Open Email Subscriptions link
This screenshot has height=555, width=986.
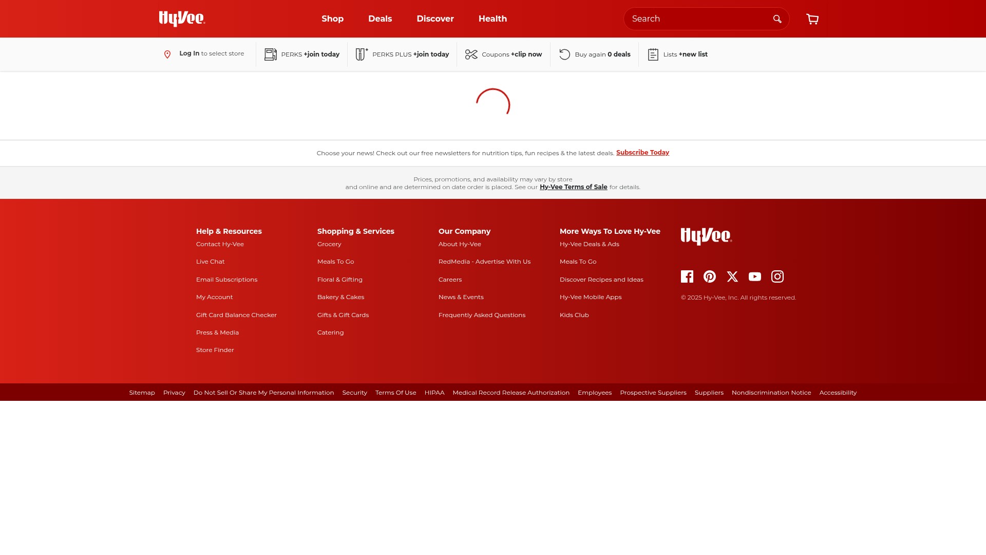226,280
